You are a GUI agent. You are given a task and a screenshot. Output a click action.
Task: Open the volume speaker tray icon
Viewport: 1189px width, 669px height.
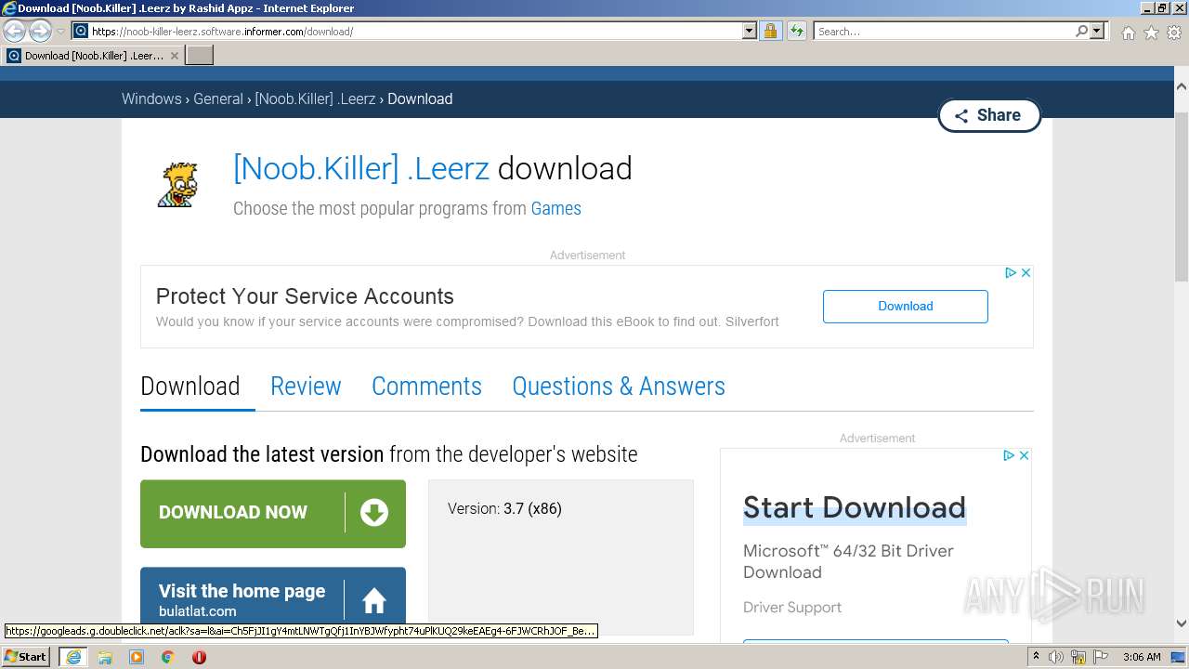(x=1056, y=657)
